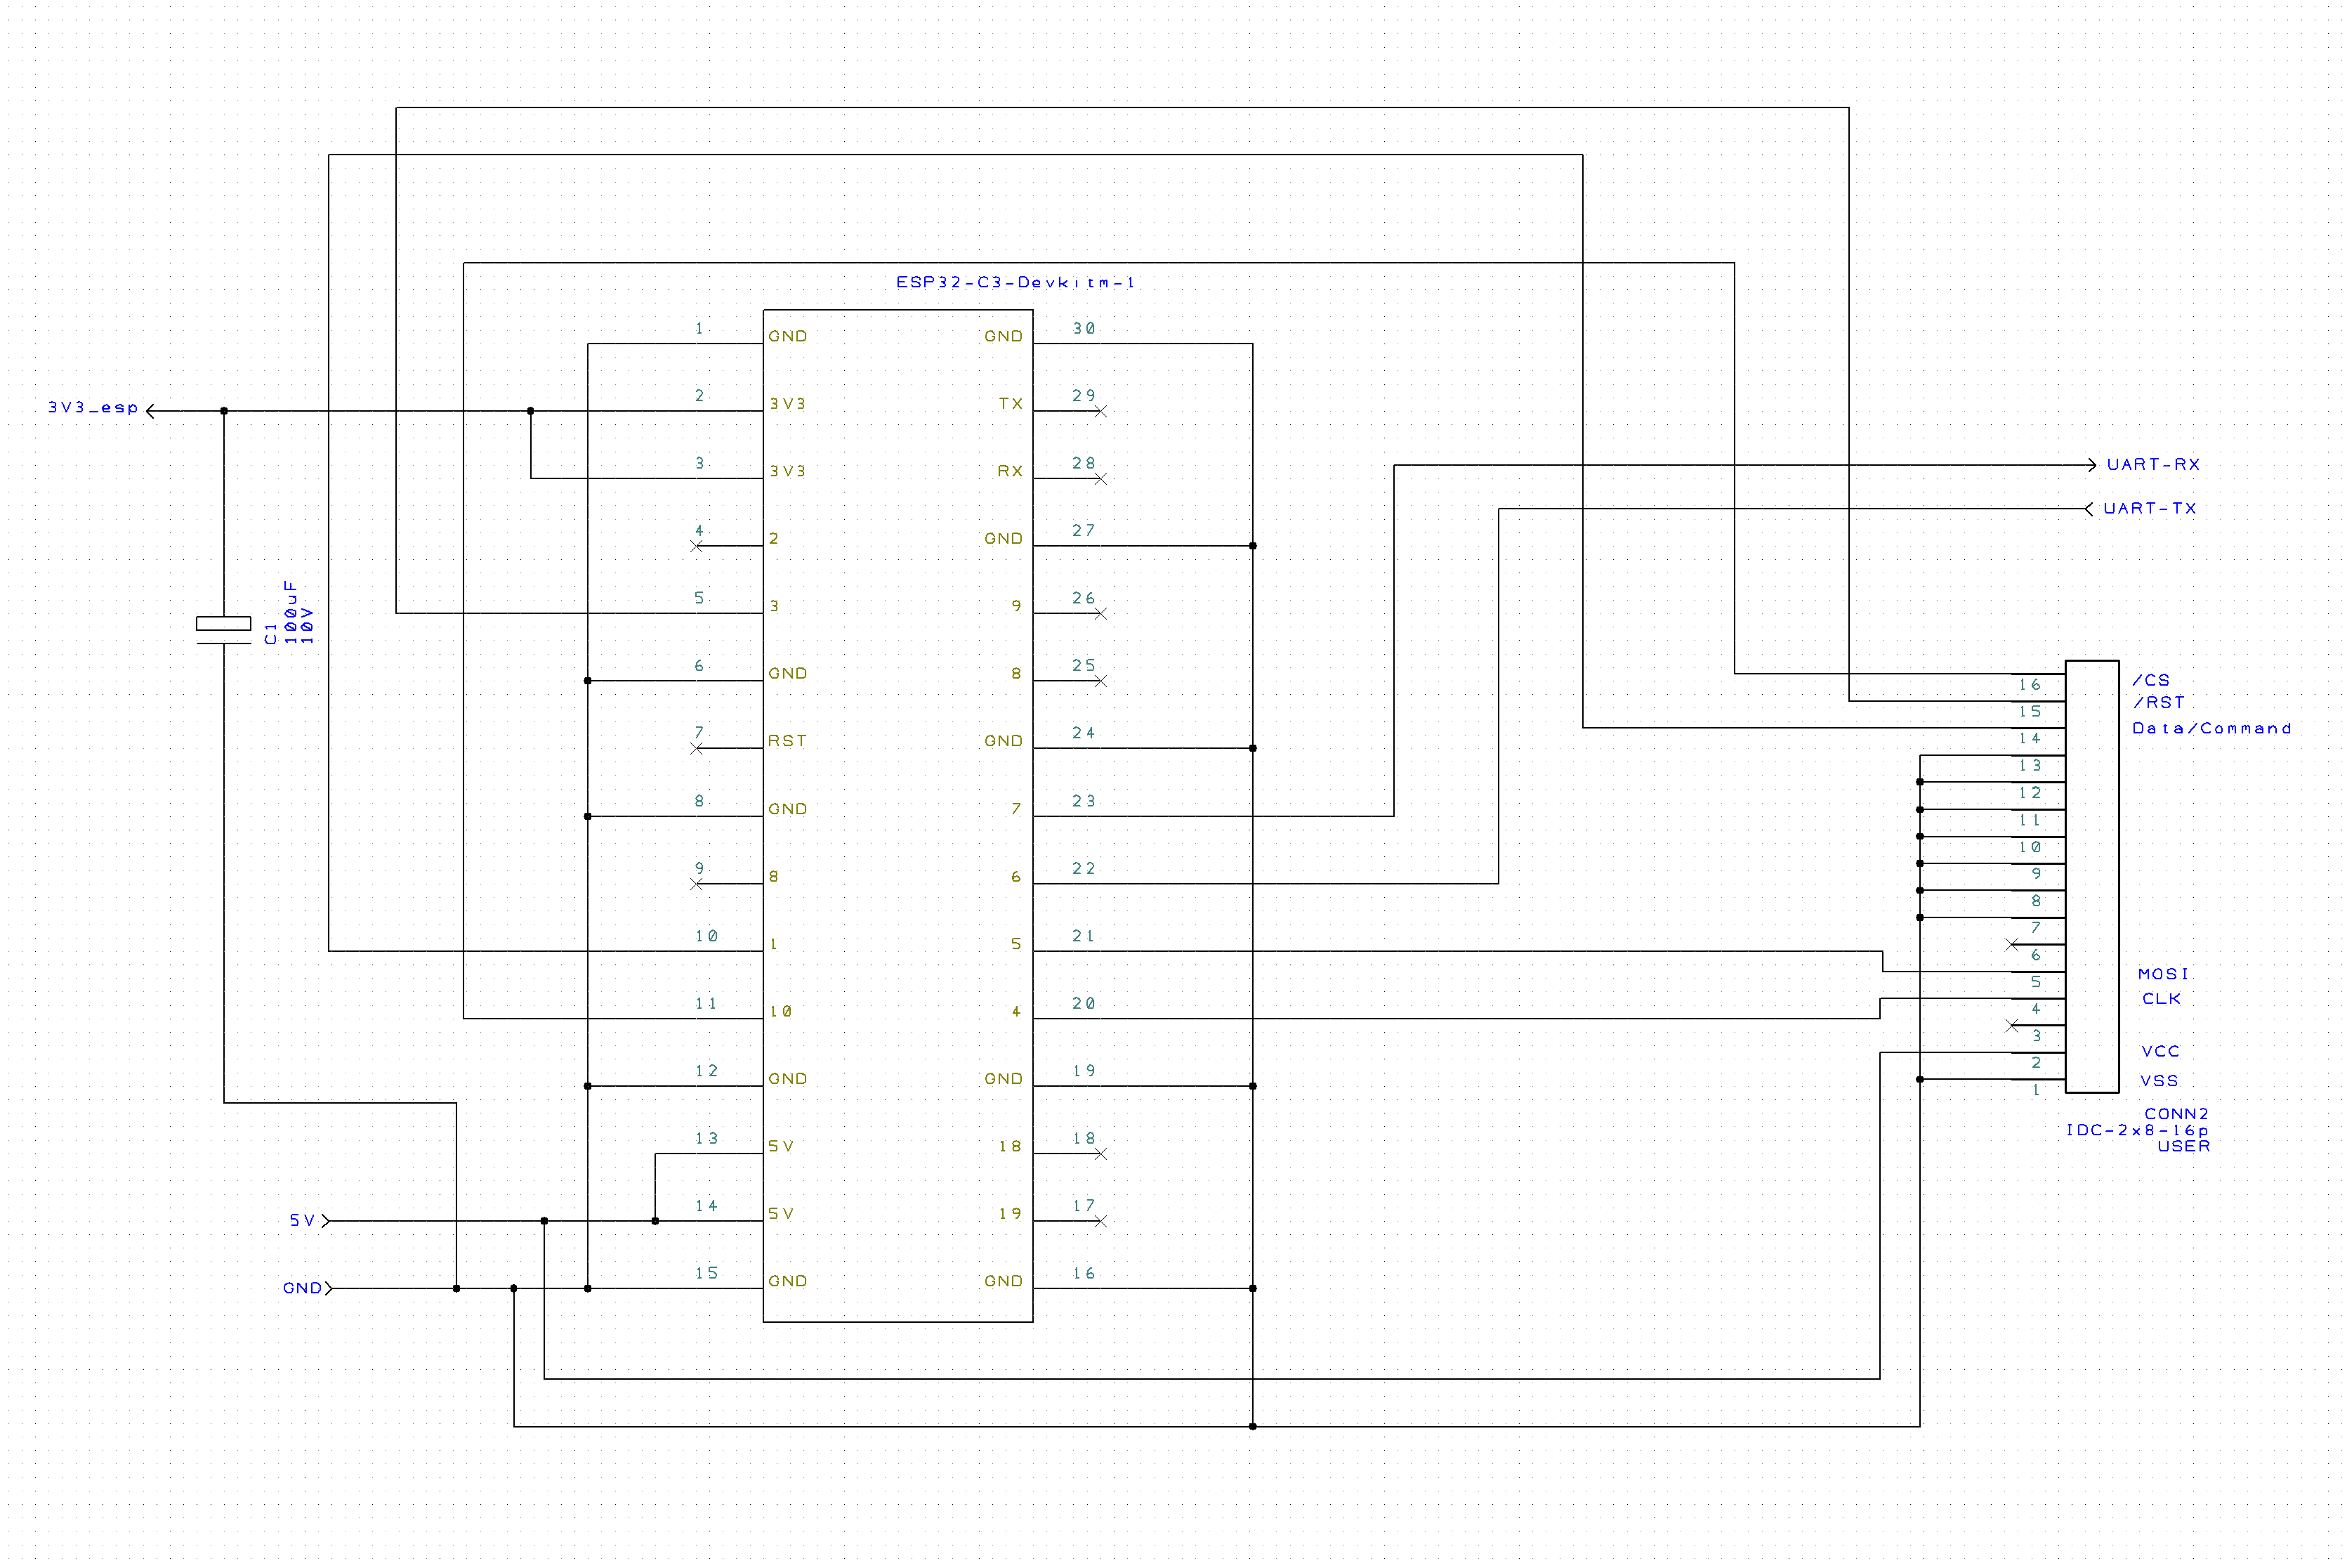This screenshot has width=2347, height=1568.
Task: Click the no-connect marker on pin 29
Action: 1100,411
